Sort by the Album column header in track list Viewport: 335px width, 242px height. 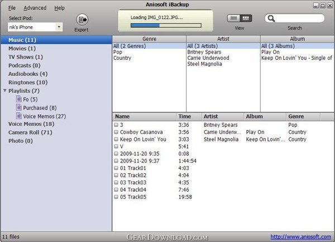(x=265, y=116)
